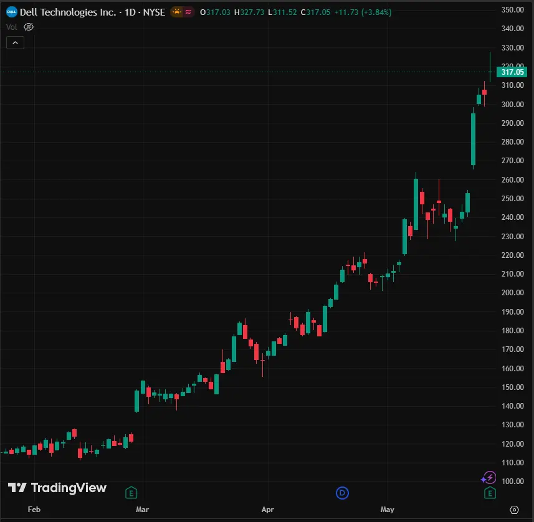This screenshot has height=522, width=534.
Task: Click the 1D interval label in title
Action: point(130,12)
